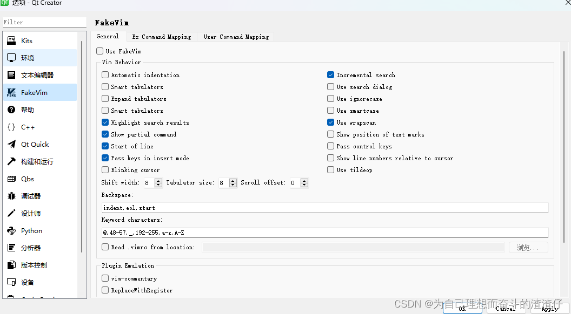The image size is (571, 314).
Task: Switch to General tab
Action: (108, 36)
